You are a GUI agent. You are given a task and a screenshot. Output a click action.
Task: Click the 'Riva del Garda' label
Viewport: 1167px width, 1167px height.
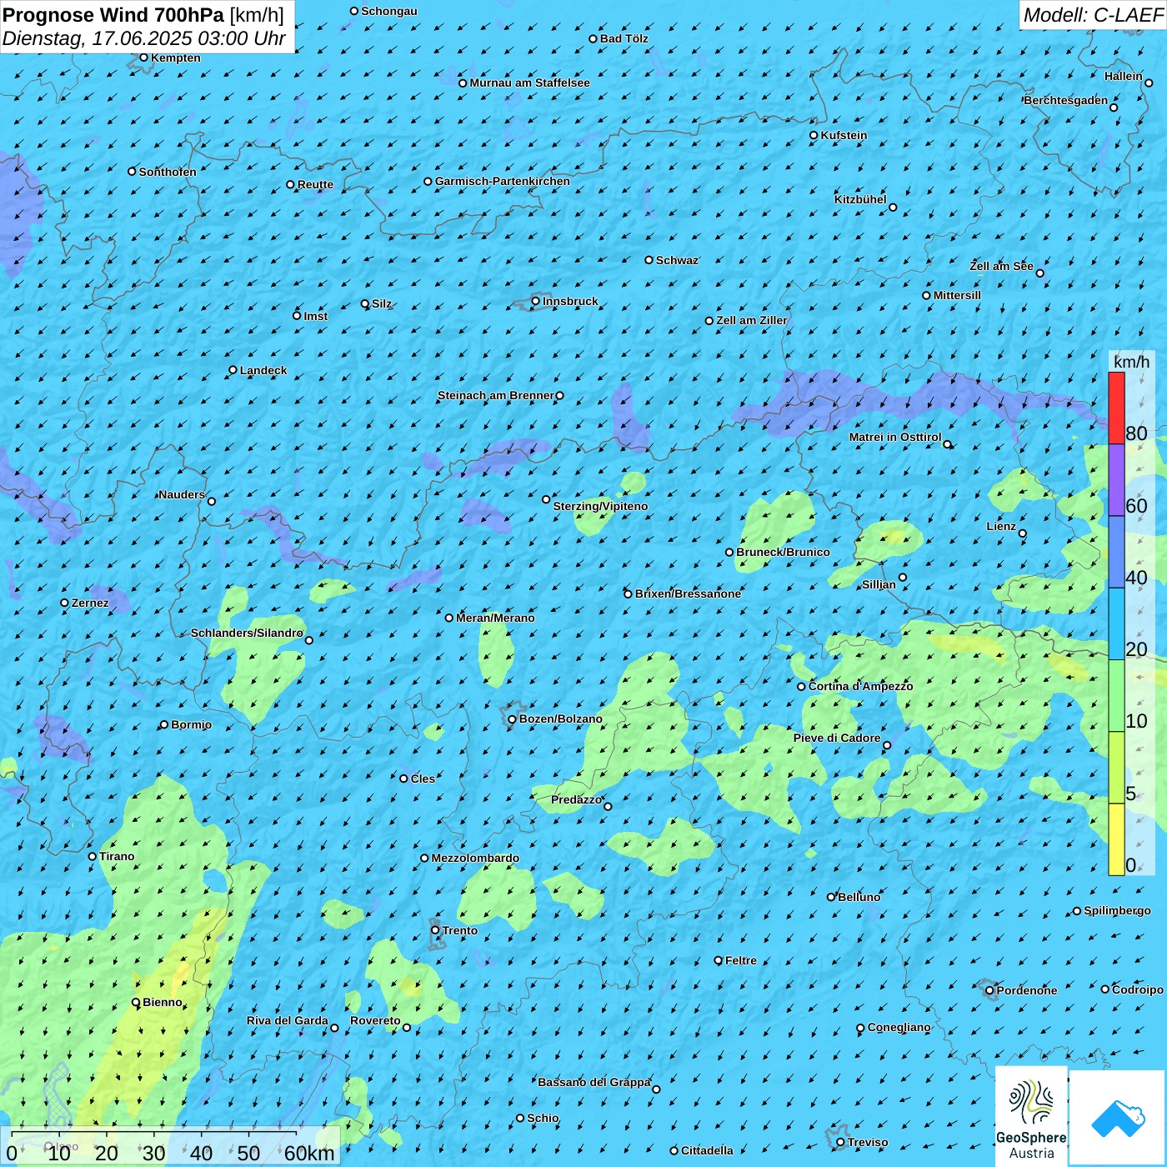(x=288, y=1020)
